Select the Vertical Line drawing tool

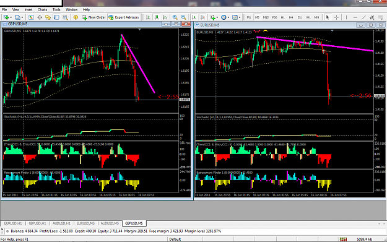(346, 17)
